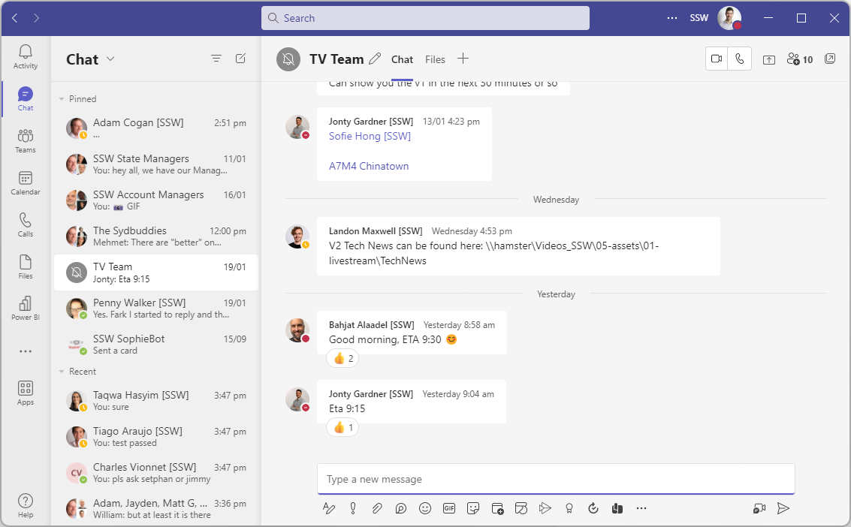Insert a GIF into the message
851x527 pixels.
[449, 508]
